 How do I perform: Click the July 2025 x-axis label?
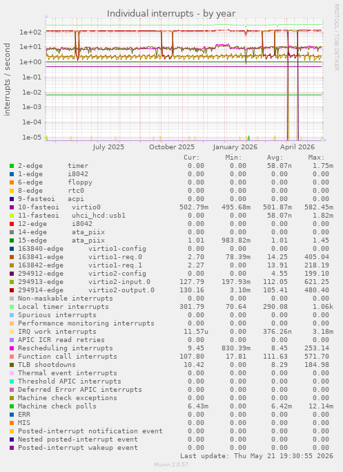[x=108, y=147]
